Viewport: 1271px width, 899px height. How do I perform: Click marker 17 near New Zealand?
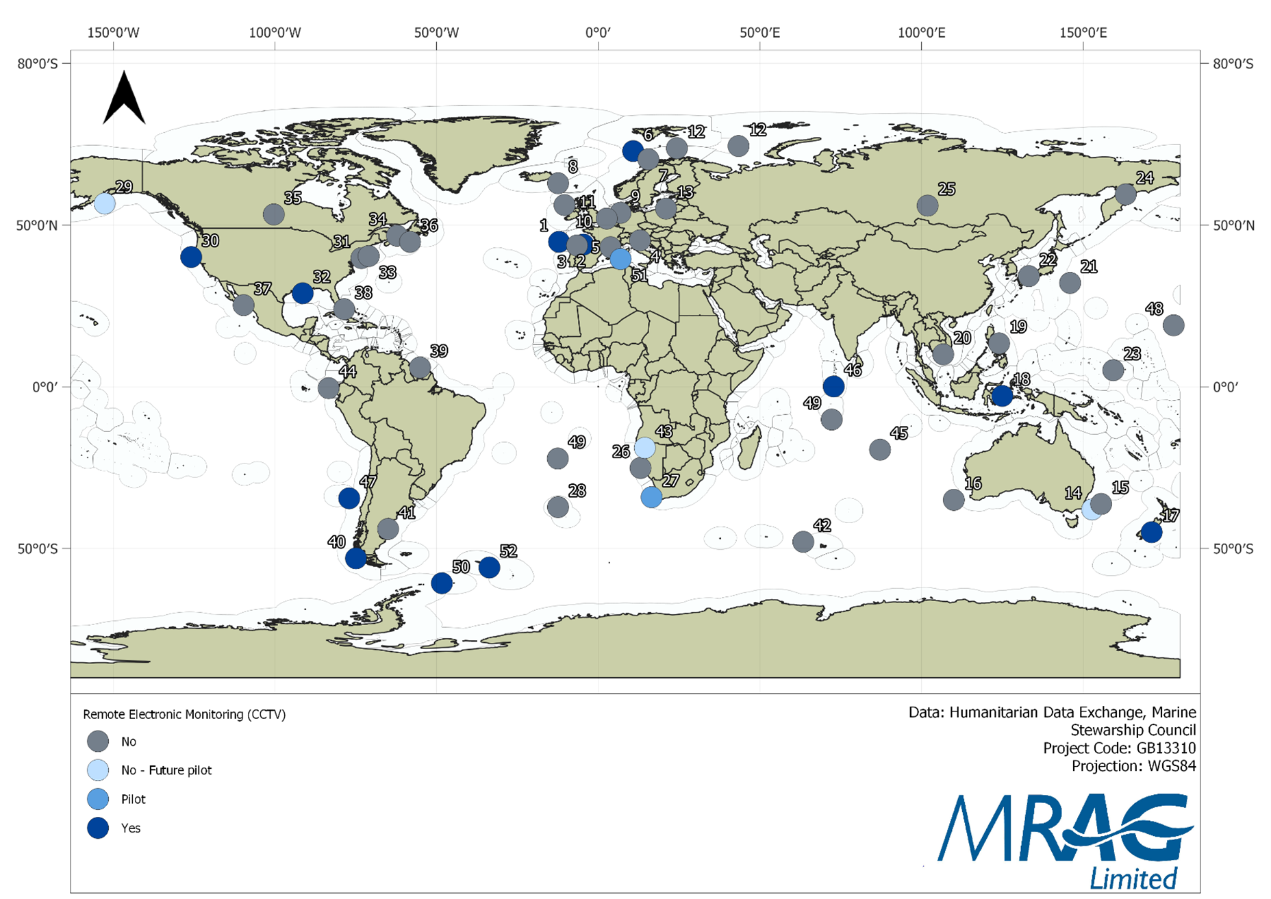tap(1152, 532)
